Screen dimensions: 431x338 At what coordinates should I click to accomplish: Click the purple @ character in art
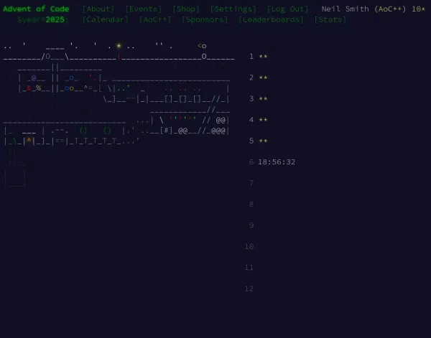click(x=34, y=78)
